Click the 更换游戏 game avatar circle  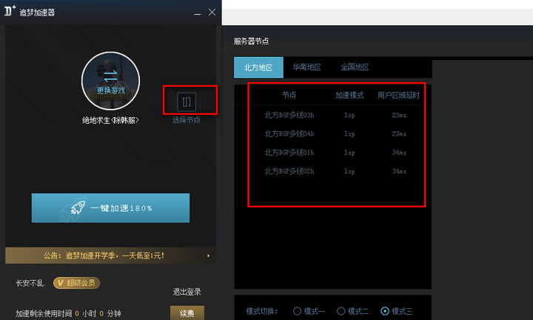(x=110, y=81)
